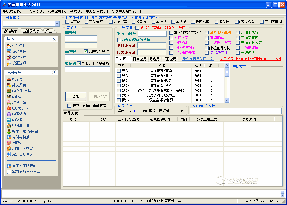The width and height of the screenshot is (287, 205).
Task: Click the QQ微博 application icon
Action: tap(9, 120)
